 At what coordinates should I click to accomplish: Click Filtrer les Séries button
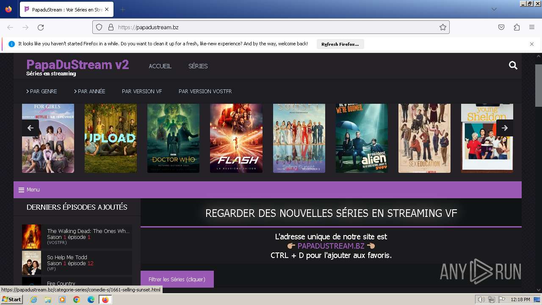click(177, 279)
